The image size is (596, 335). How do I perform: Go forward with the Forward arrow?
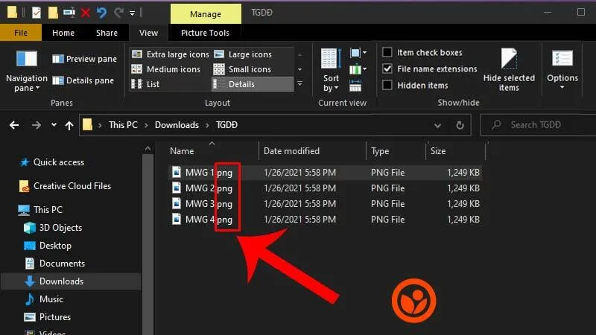coord(36,125)
